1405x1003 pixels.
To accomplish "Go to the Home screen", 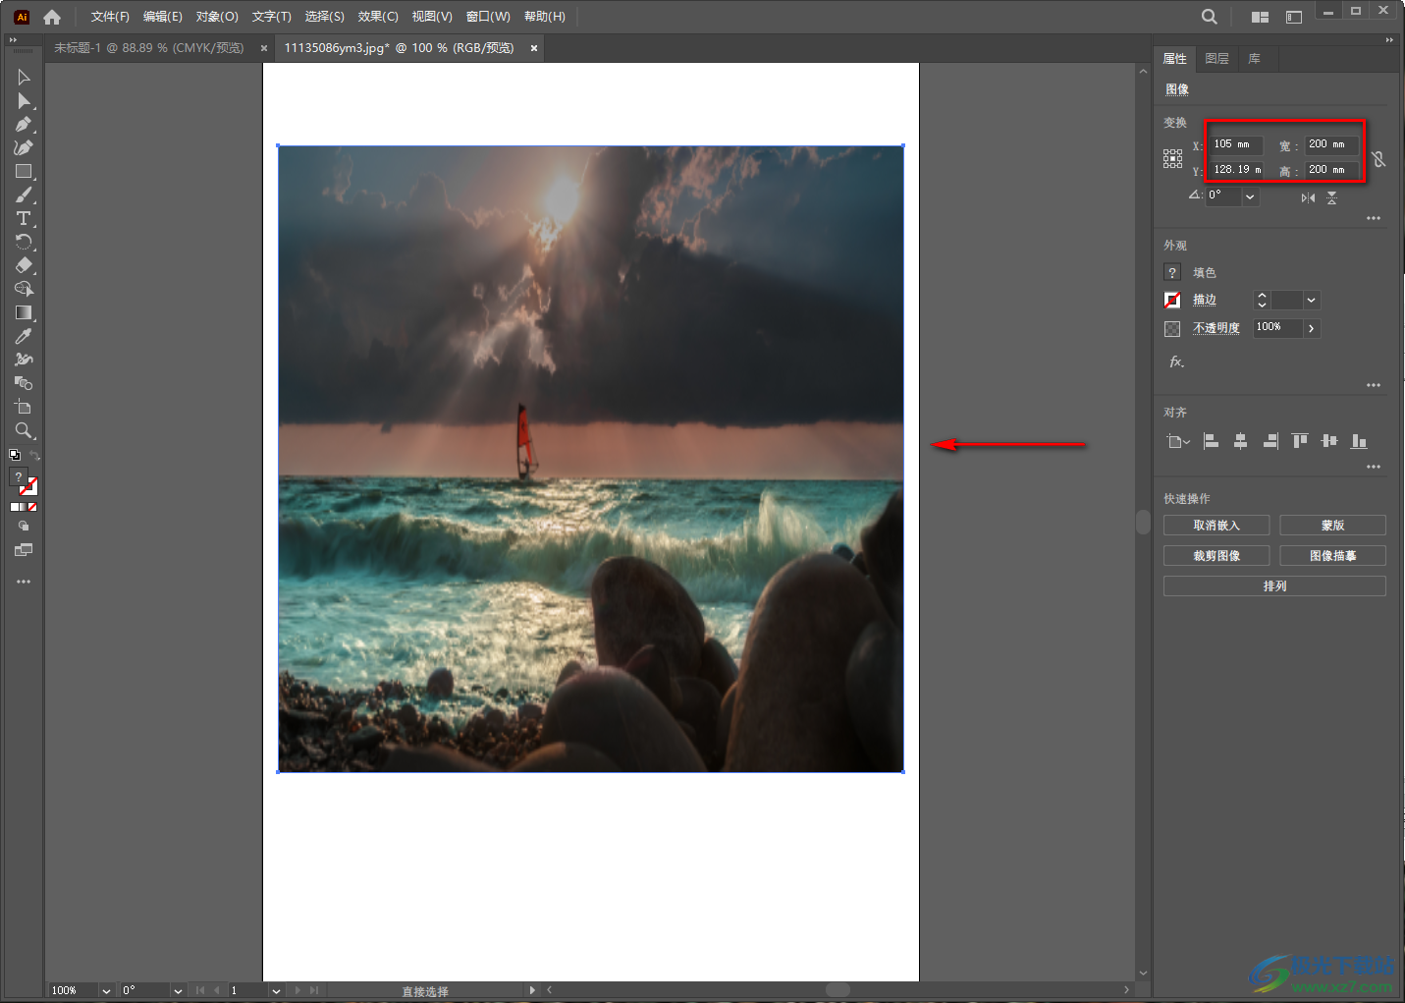I will 52,17.
